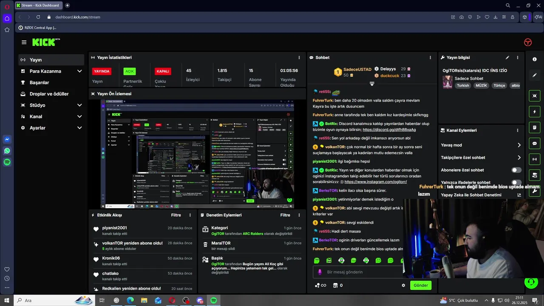Click the Turkish tag chip
Screen dimensions: 544x306
(463, 85)
